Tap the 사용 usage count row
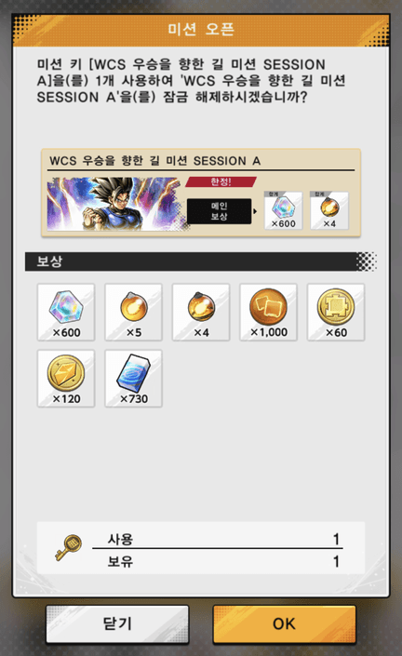 click(x=218, y=539)
